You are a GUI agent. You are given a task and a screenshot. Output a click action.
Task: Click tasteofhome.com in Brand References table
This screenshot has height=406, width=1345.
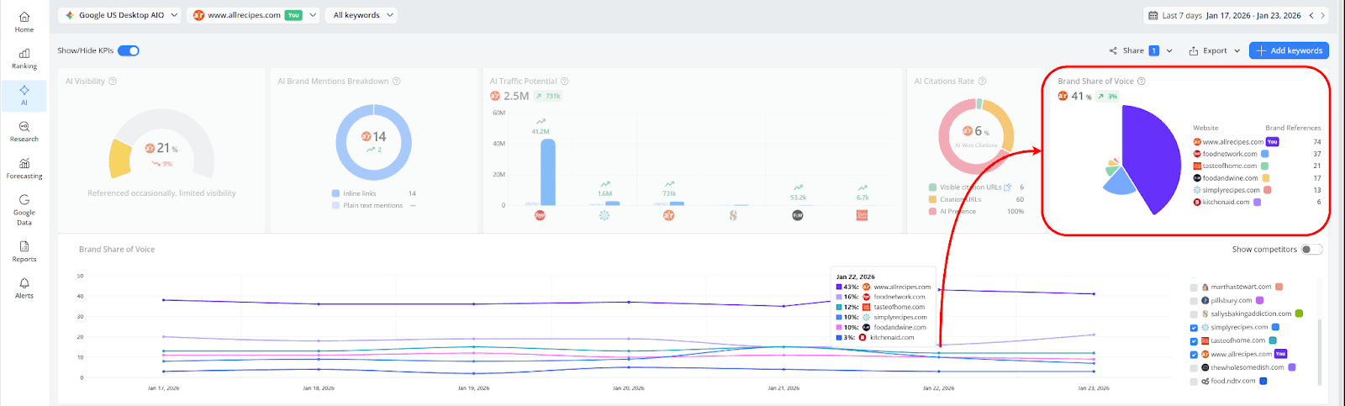tap(1230, 166)
